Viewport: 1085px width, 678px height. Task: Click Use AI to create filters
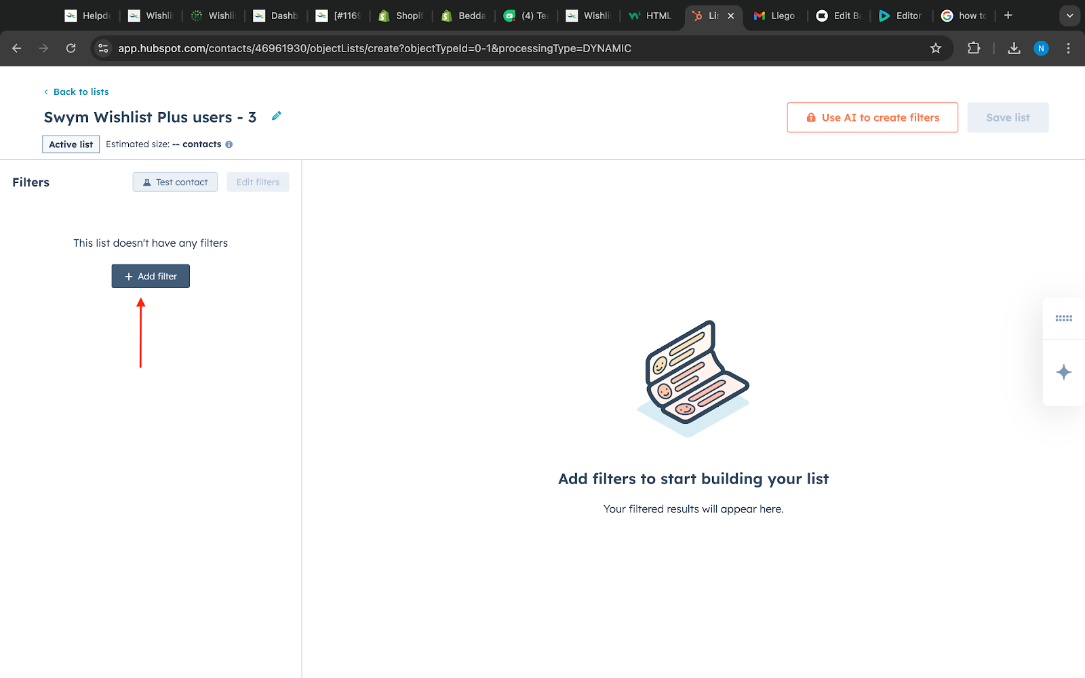pyautogui.click(x=872, y=117)
